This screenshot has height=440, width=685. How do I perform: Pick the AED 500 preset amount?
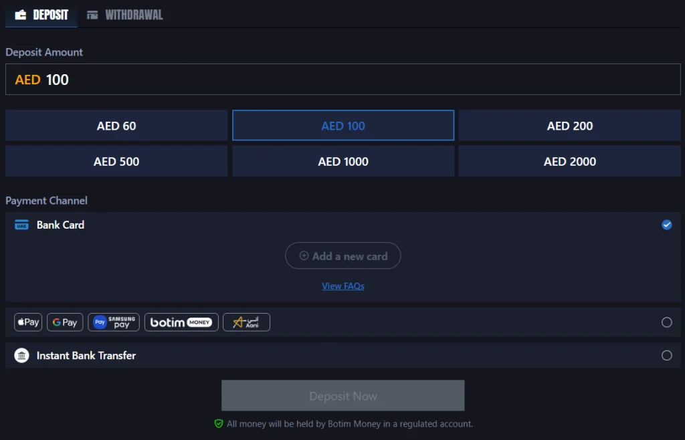116,162
